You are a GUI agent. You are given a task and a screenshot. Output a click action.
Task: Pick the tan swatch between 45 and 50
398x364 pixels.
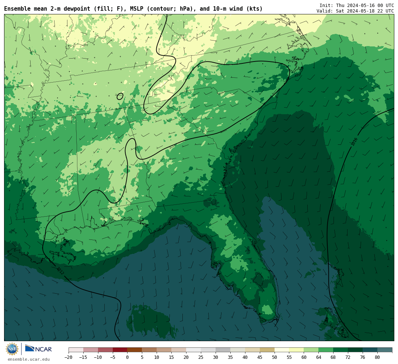click(267, 350)
